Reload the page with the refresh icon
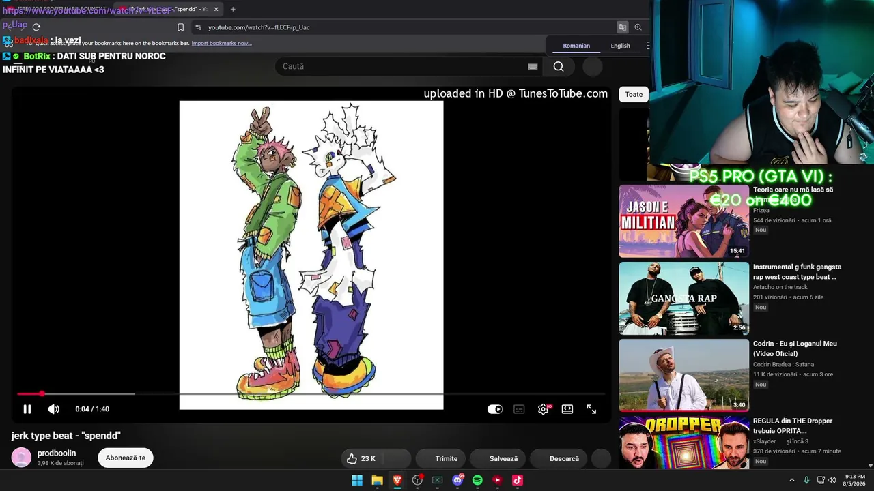The image size is (874, 491). [x=36, y=27]
